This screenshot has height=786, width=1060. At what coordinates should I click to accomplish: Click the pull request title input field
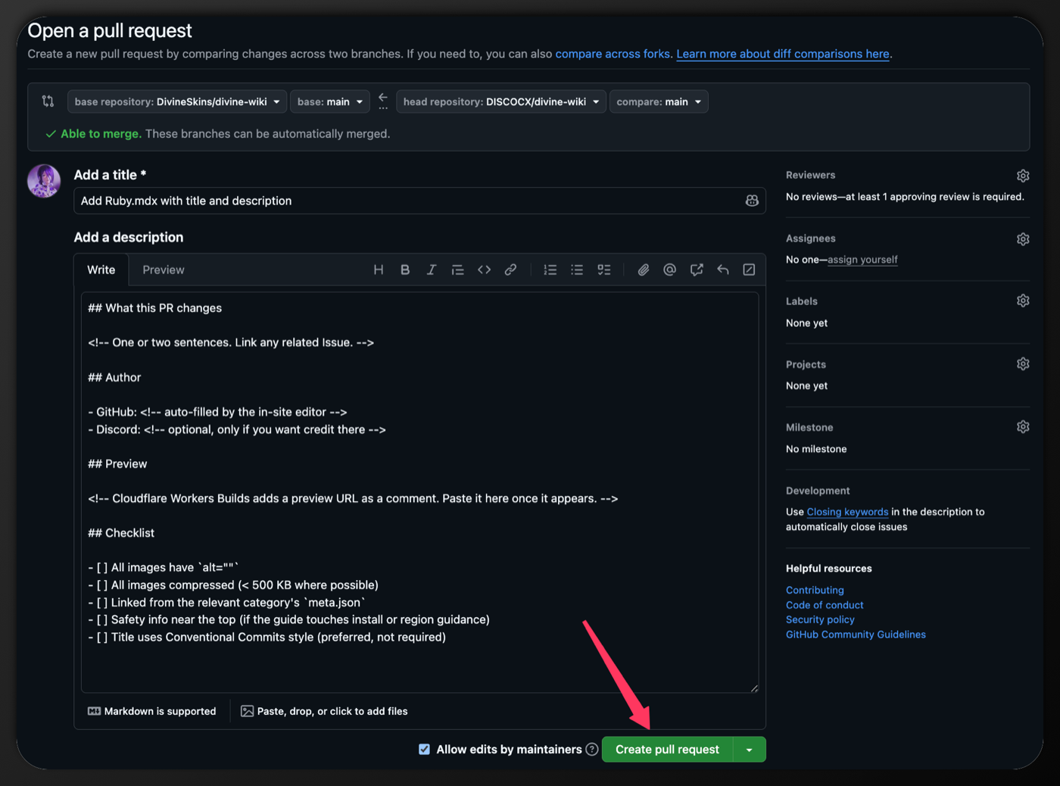coord(419,201)
